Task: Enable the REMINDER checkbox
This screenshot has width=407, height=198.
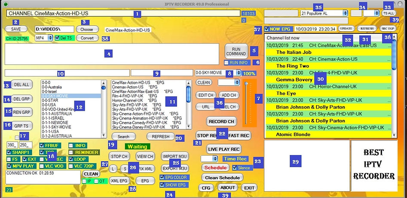Action: [71, 152]
